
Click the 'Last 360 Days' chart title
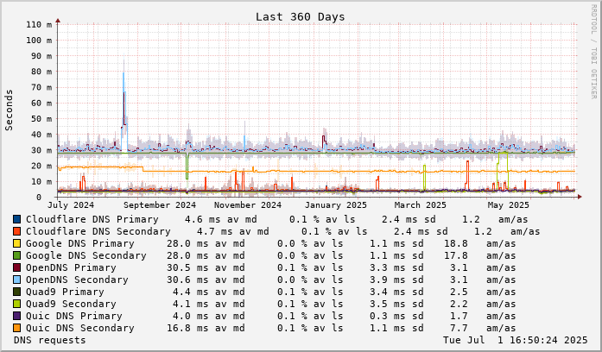[x=301, y=17]
